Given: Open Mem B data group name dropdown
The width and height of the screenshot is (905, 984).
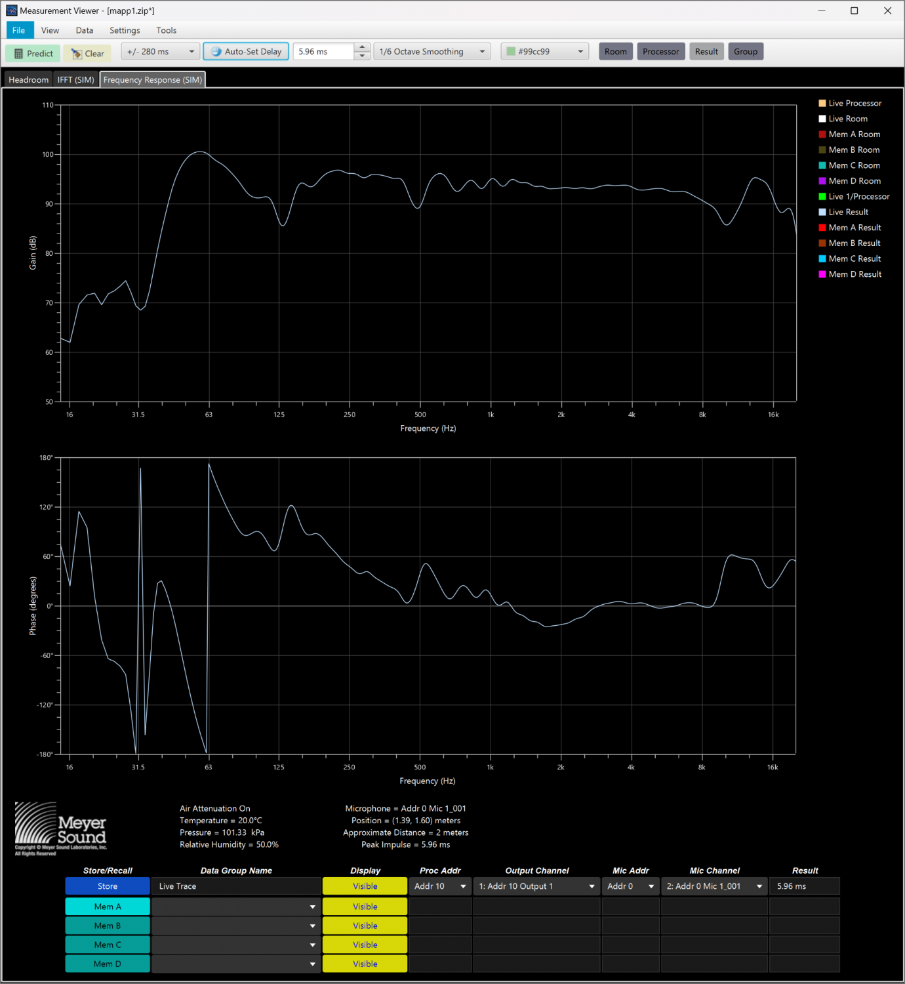Looking at the screenshot, I should click(x=236, y=926).
